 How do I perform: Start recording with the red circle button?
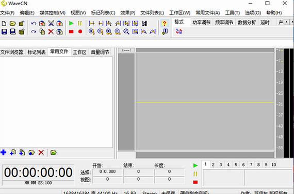80,31
